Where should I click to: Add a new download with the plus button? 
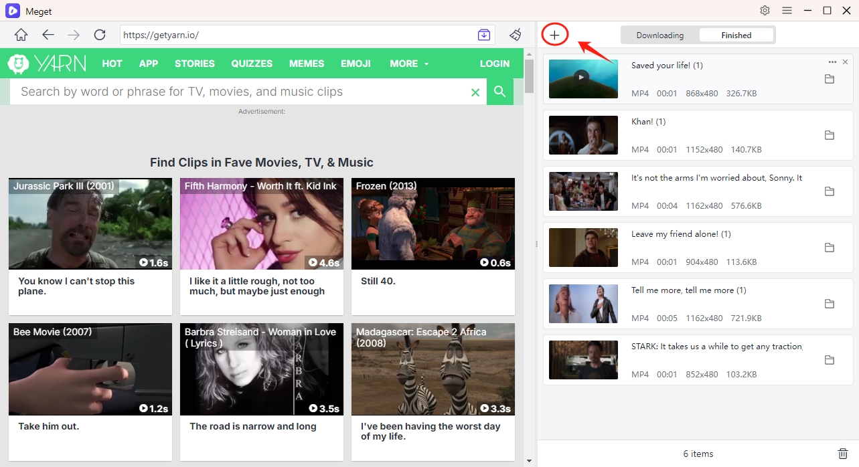point(555,35)
